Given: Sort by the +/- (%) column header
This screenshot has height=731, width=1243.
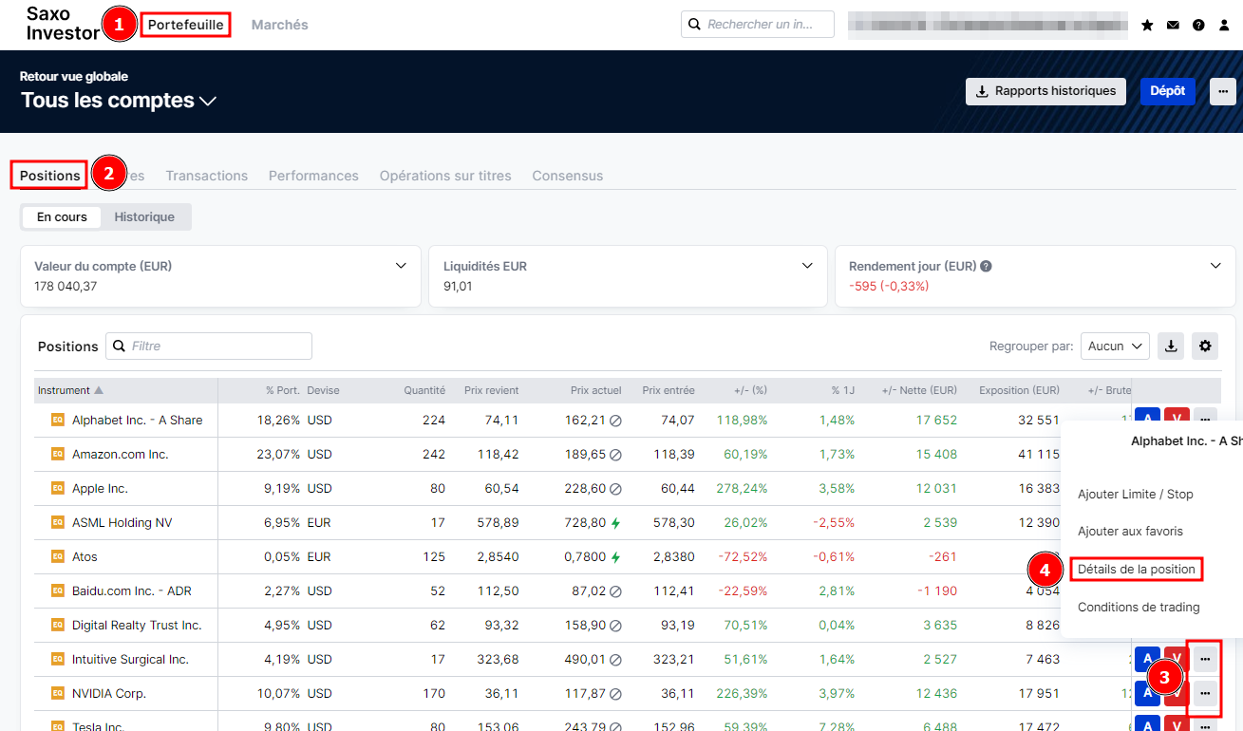Looking at the screenshot, I should 750,390.
